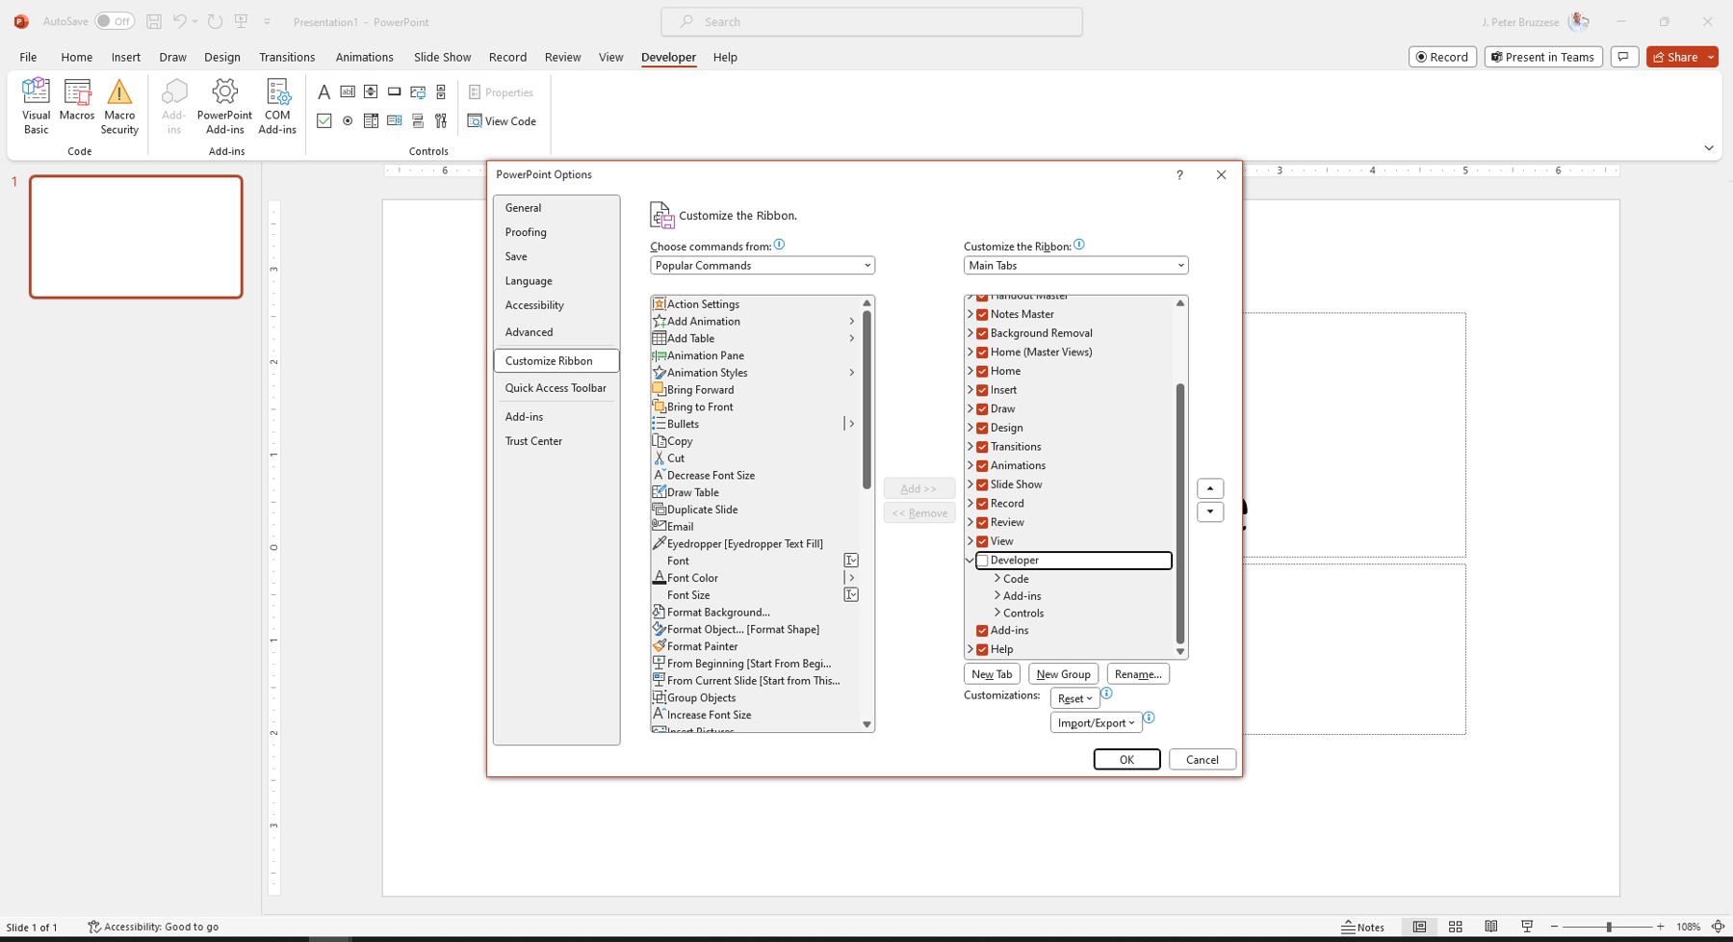1733x942 pixels.
Task: Click the zoom slider handle
Action: coord(1609,927)
